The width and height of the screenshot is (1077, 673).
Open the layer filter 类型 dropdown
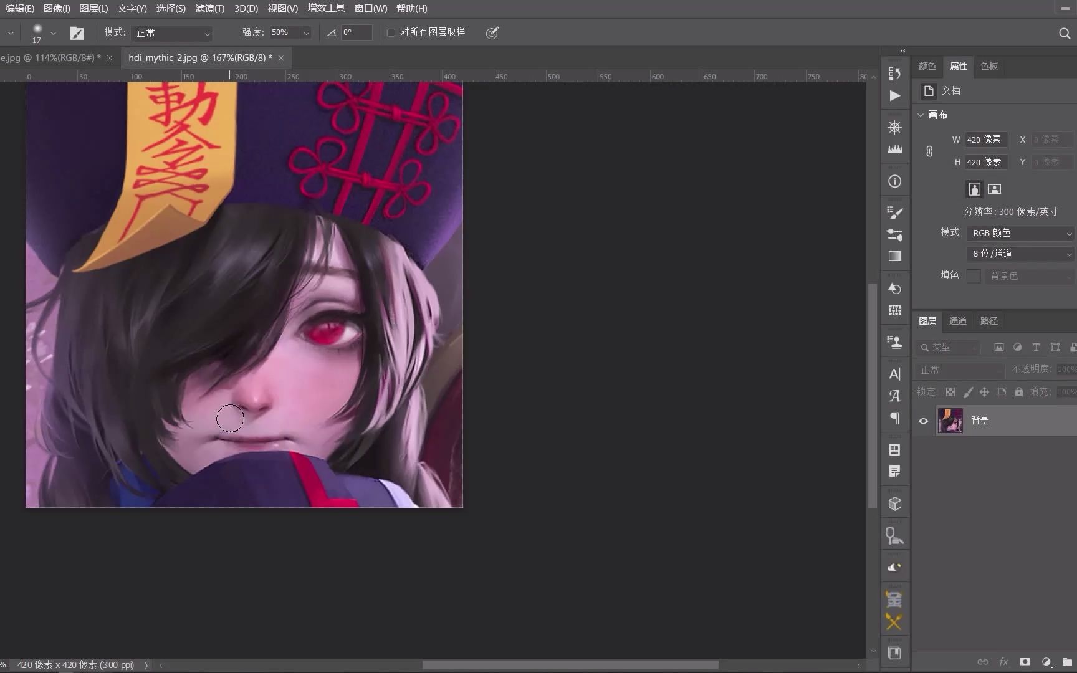point(948,347)
